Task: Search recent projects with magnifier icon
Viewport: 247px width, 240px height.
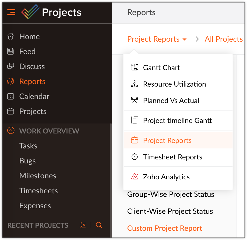Action: click(x=99, y=225)
